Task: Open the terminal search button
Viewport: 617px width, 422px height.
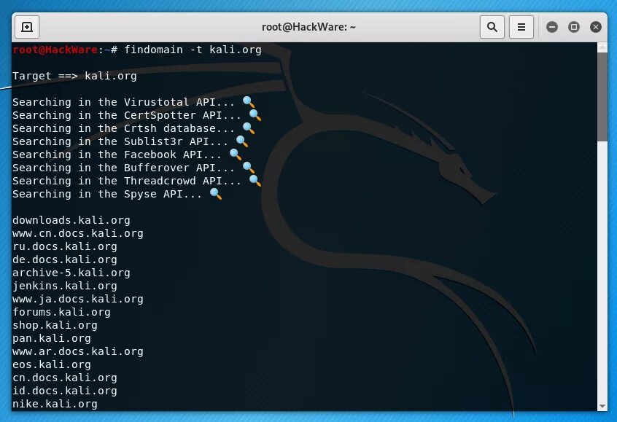Action: 492,27
